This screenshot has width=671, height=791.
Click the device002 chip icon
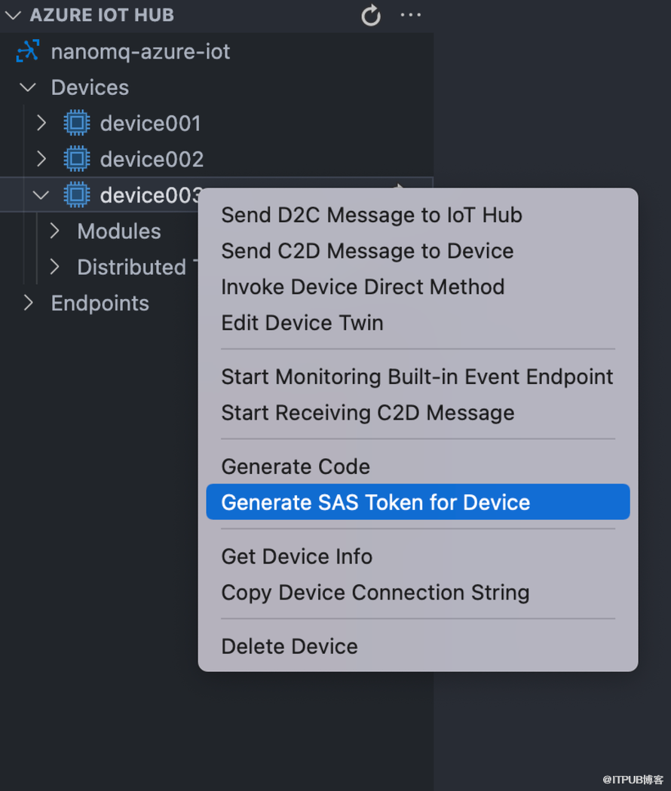tap(76, 159)
